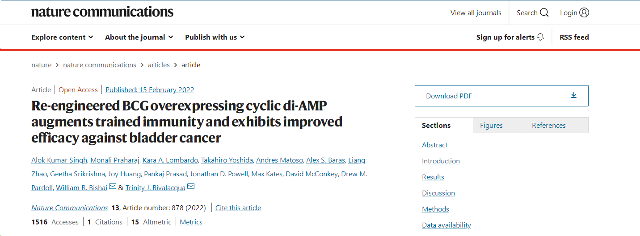Click the nature communications logo
Image resolution: width=640 pixels, height=236 pixels.
tap(102, 12)
